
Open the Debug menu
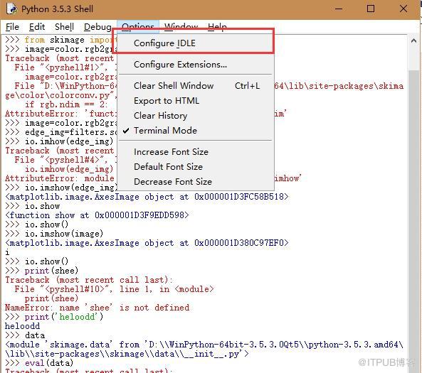(x=97, y=27)
